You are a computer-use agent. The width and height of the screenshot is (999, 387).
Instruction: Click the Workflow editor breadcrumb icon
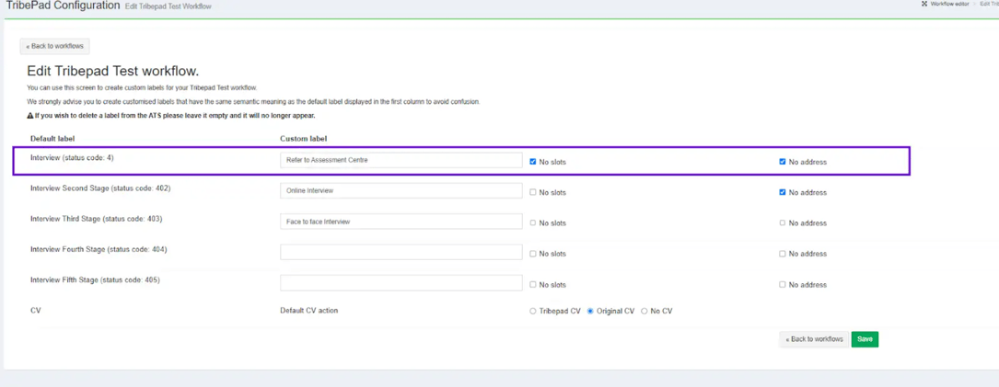(924, 5)
